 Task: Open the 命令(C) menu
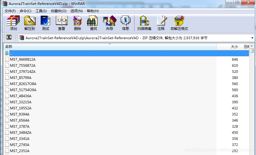coord(26,11)
